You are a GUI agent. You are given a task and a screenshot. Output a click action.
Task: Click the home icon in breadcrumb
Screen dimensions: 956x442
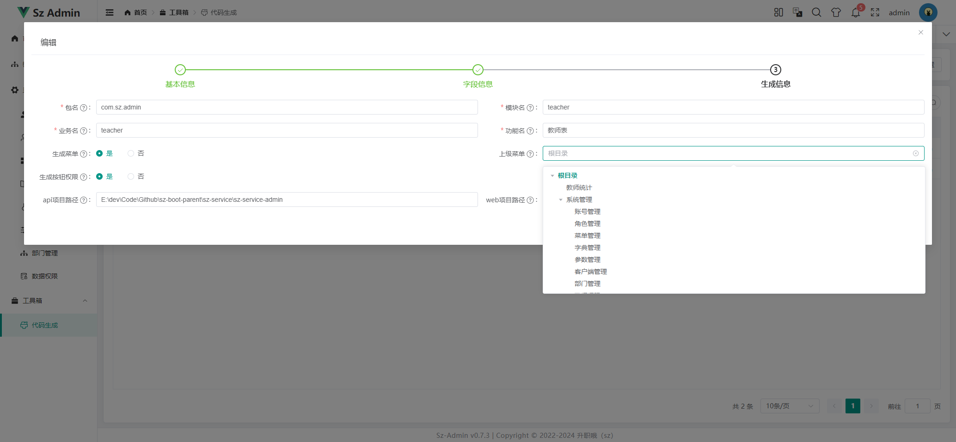coord(128,12)
